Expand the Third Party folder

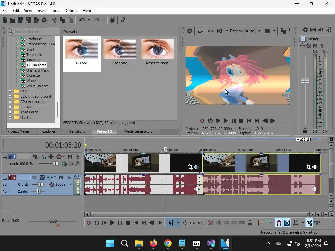tap(10, 112)
